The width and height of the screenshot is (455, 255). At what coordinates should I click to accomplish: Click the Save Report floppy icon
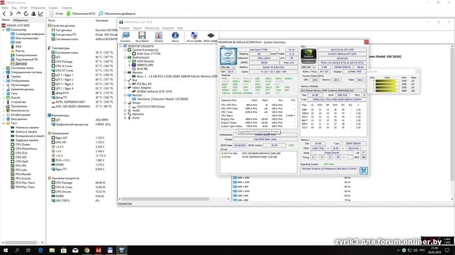pos(142,36)
